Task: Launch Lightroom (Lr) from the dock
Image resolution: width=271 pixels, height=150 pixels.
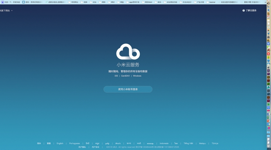Action: 269,91
